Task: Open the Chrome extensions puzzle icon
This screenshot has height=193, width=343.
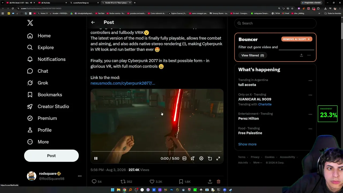Action: [318, 8]
